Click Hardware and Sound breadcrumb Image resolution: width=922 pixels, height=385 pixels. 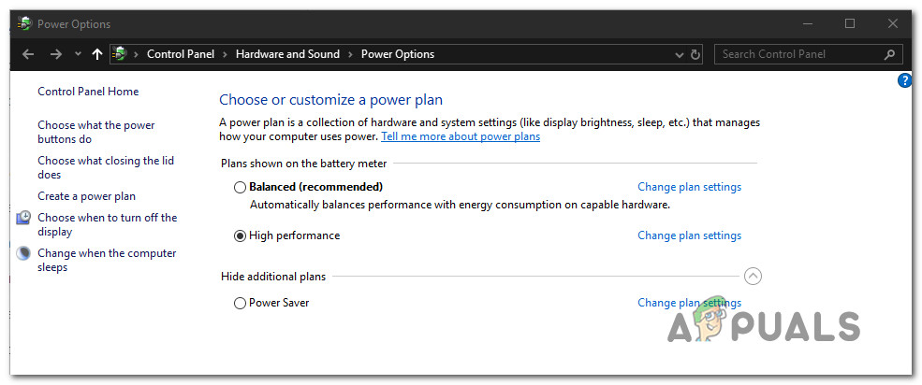(287, 54)
